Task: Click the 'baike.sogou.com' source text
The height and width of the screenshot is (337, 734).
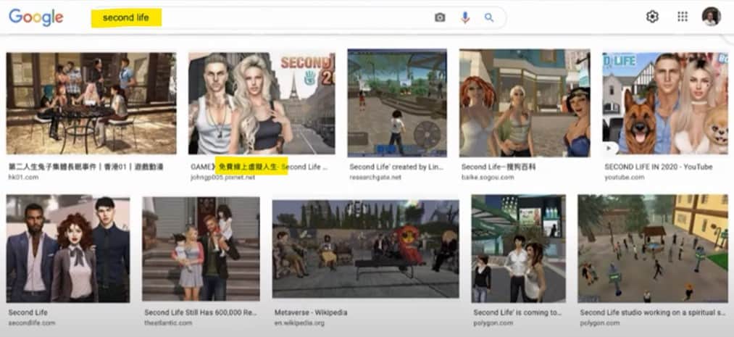Action: [488, 178]
